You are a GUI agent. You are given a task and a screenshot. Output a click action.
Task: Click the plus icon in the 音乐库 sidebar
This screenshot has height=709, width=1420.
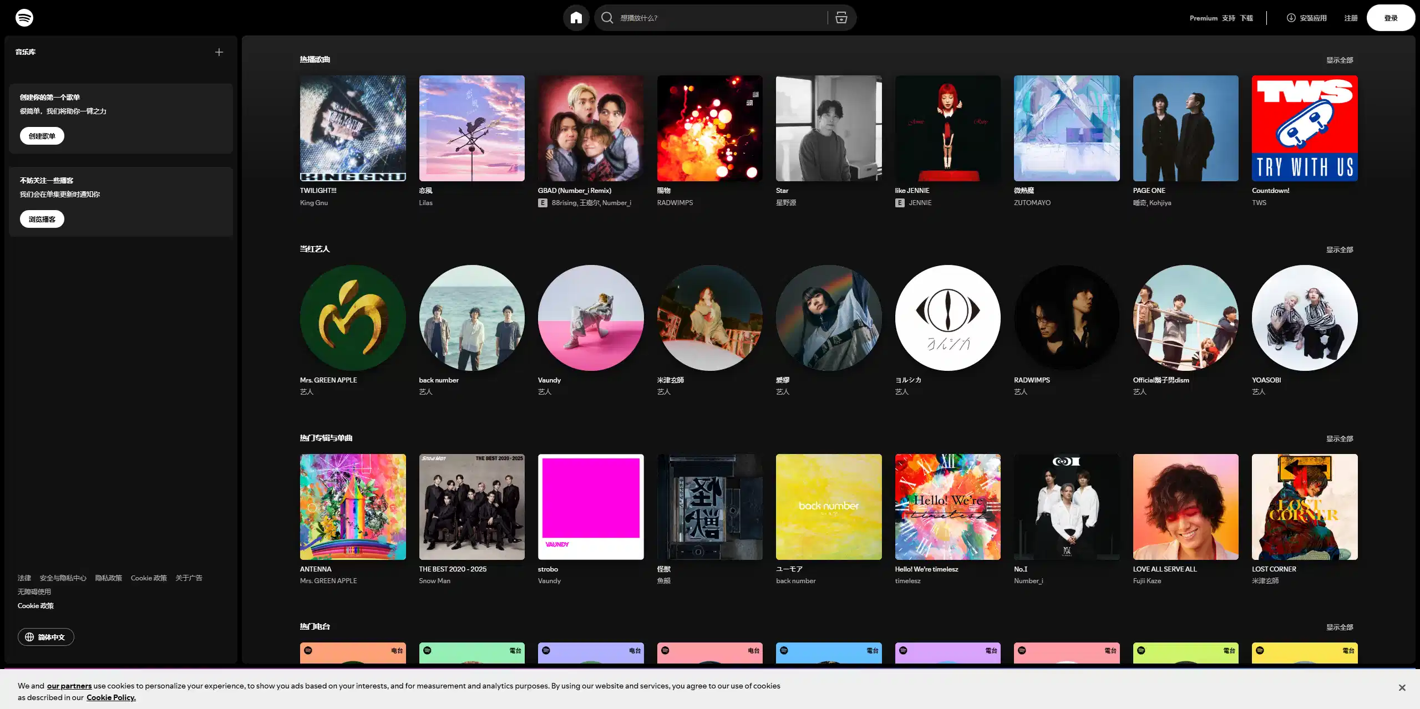[219, 52]
